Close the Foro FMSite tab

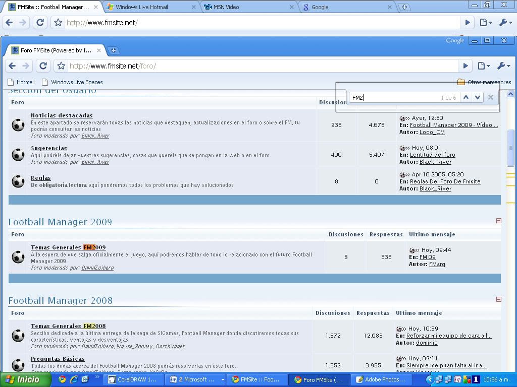(99, 50)
